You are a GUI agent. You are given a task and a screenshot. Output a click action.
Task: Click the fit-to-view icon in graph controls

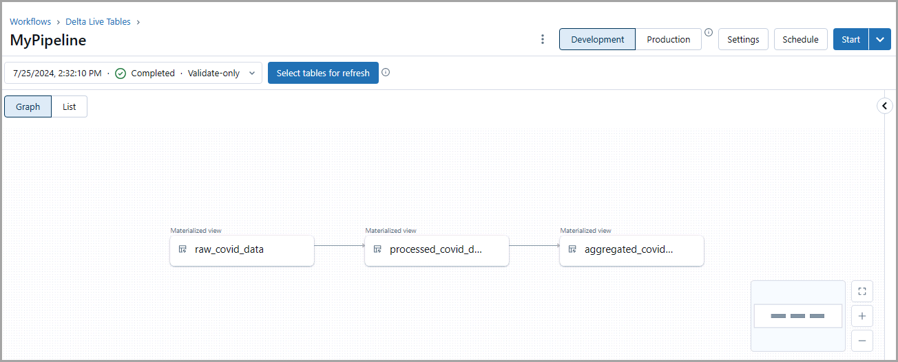862,291
